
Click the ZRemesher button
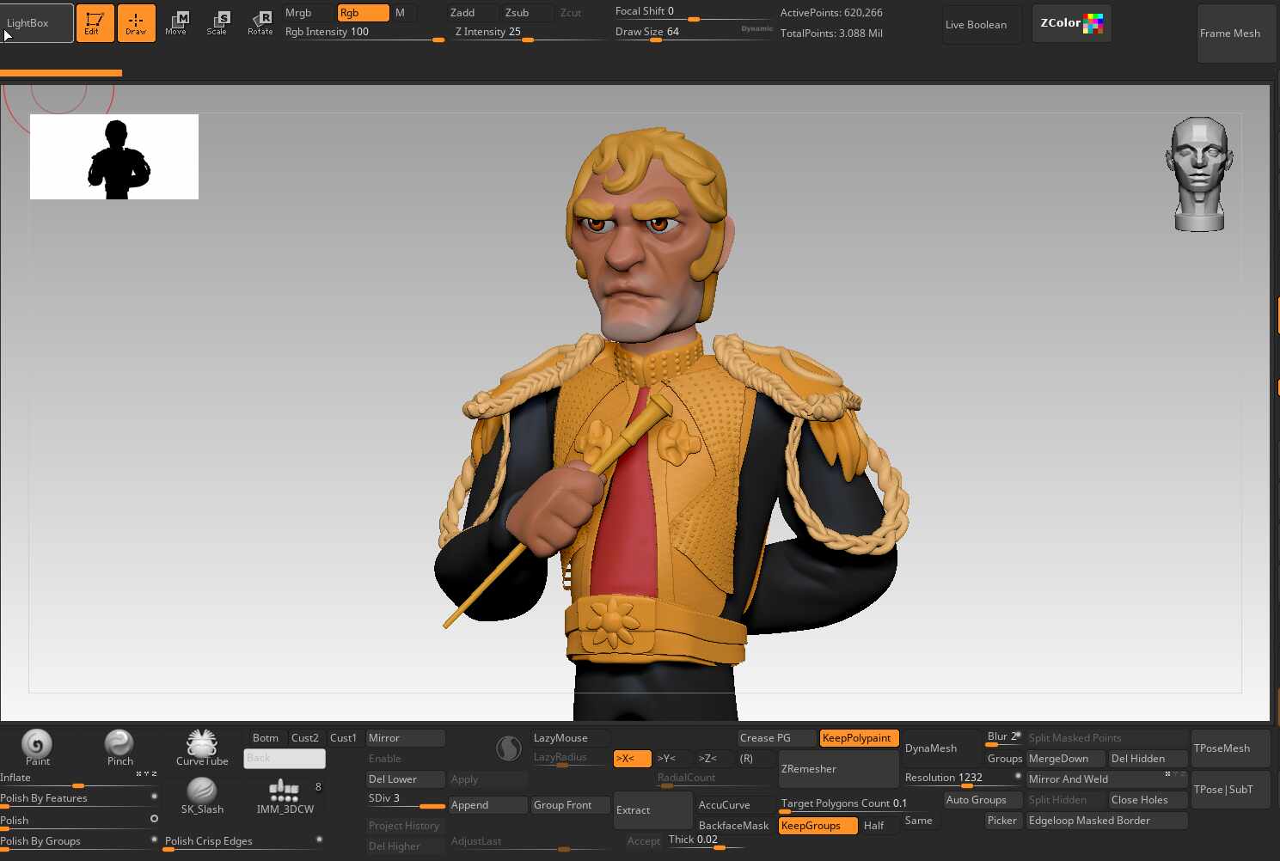[x=838, y=769]
